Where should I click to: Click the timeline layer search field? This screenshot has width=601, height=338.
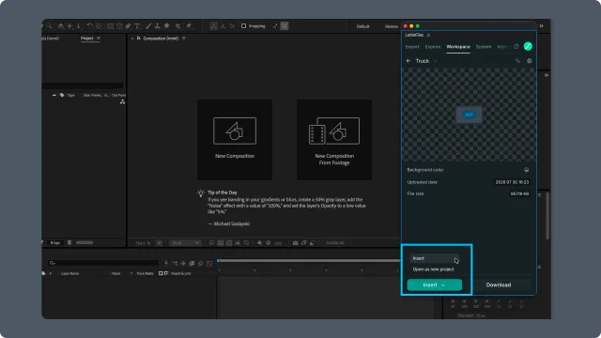click(x=103, y=263)
